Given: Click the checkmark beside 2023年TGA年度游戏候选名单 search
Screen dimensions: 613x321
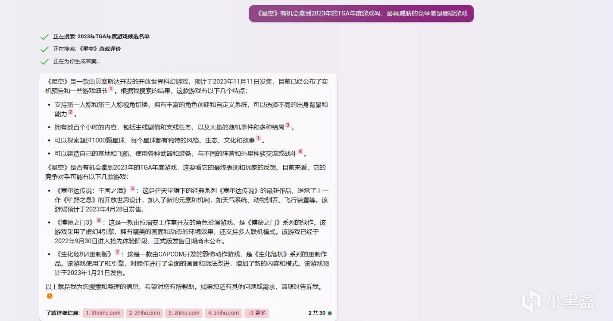Looking at the screenshot, I should point(44,37).
